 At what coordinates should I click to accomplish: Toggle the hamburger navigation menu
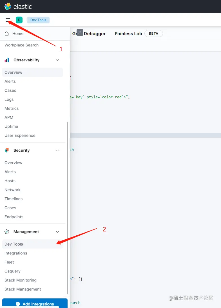[8, 20]
